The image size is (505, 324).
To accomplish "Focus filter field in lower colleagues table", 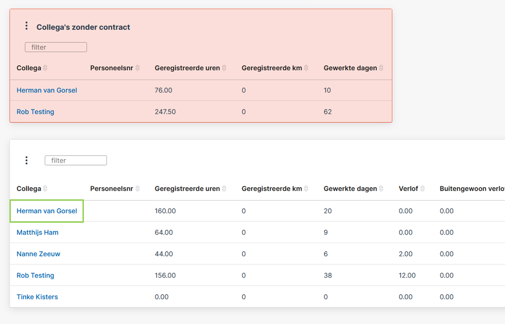I will tap(76, 160).
